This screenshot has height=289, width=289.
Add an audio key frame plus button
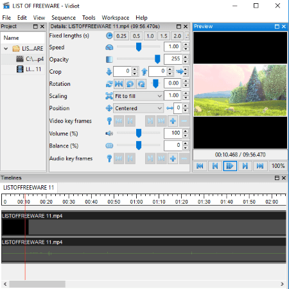click(173, 159)
